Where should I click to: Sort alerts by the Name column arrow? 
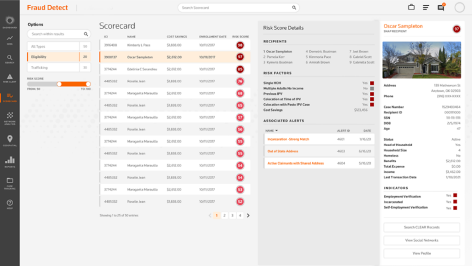point(276,130)
